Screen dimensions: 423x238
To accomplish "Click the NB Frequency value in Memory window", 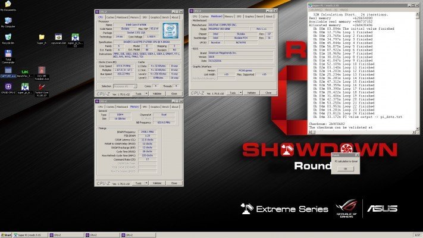I will pos(164,123).
